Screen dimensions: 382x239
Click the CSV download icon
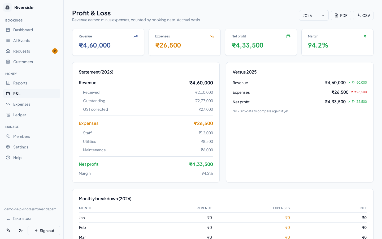click(359, 15)
